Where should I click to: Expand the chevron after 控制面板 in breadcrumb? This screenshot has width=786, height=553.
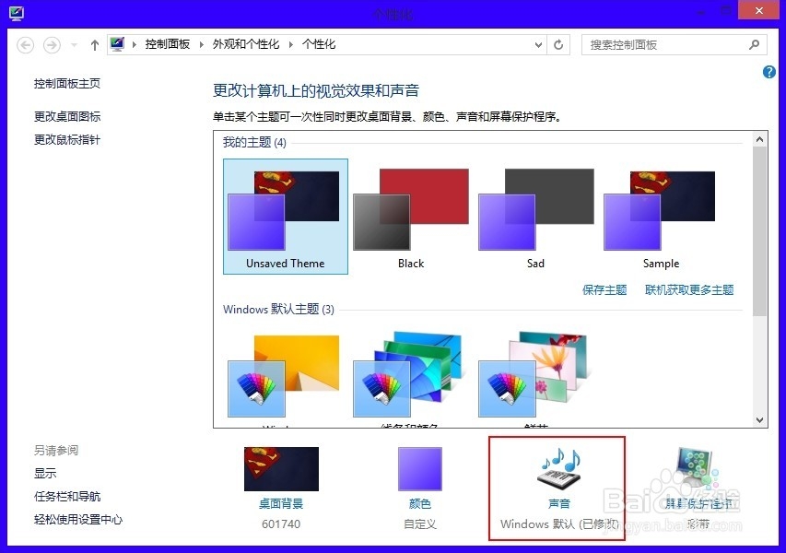coord(200,43)
